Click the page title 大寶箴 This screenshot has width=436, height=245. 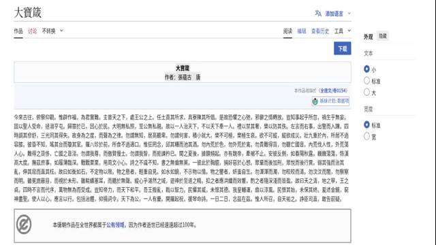27,13
